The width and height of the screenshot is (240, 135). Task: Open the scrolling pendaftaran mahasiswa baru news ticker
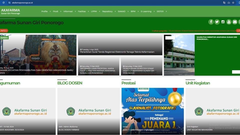[194, 31]
